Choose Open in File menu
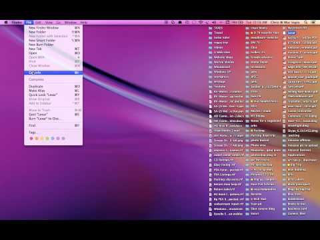 point(53,53)
